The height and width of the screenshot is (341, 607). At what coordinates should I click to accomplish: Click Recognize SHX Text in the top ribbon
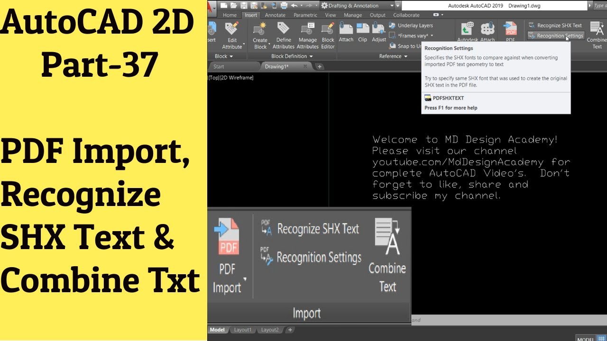(555, 26)
